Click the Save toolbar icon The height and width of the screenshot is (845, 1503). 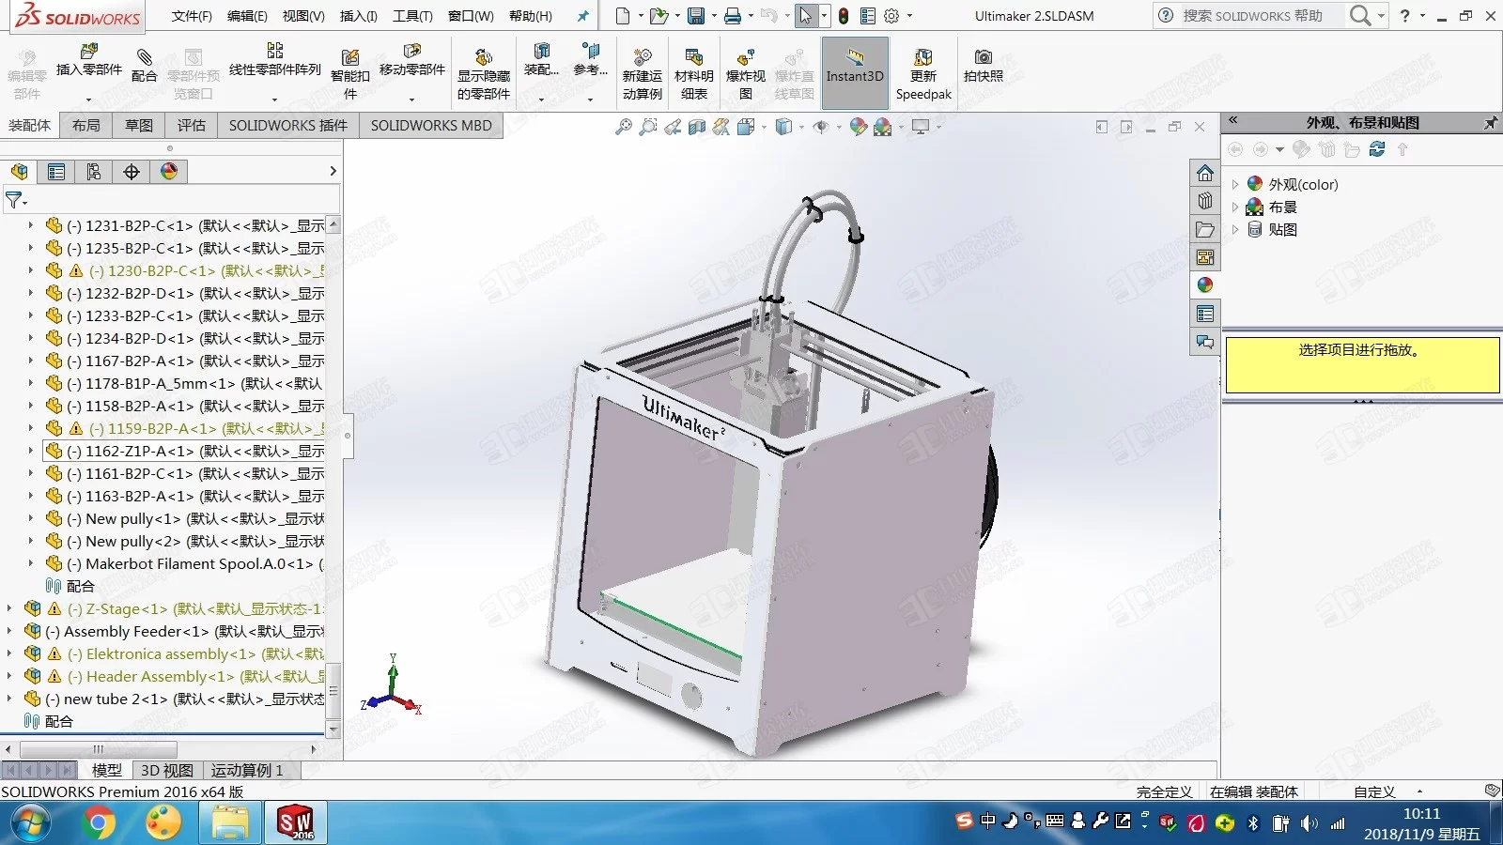pos(696,16)
